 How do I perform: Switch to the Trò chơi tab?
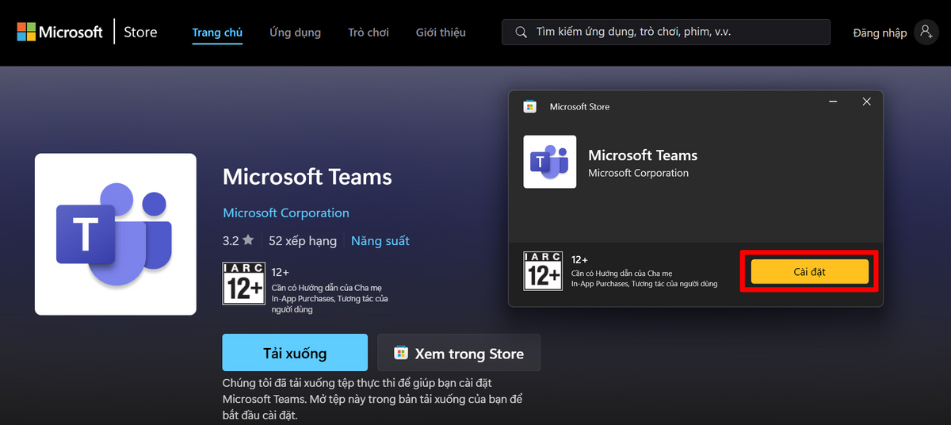point(369,33)
